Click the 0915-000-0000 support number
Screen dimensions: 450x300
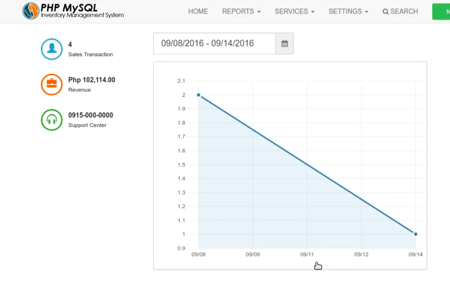click(x=90, y=115)
